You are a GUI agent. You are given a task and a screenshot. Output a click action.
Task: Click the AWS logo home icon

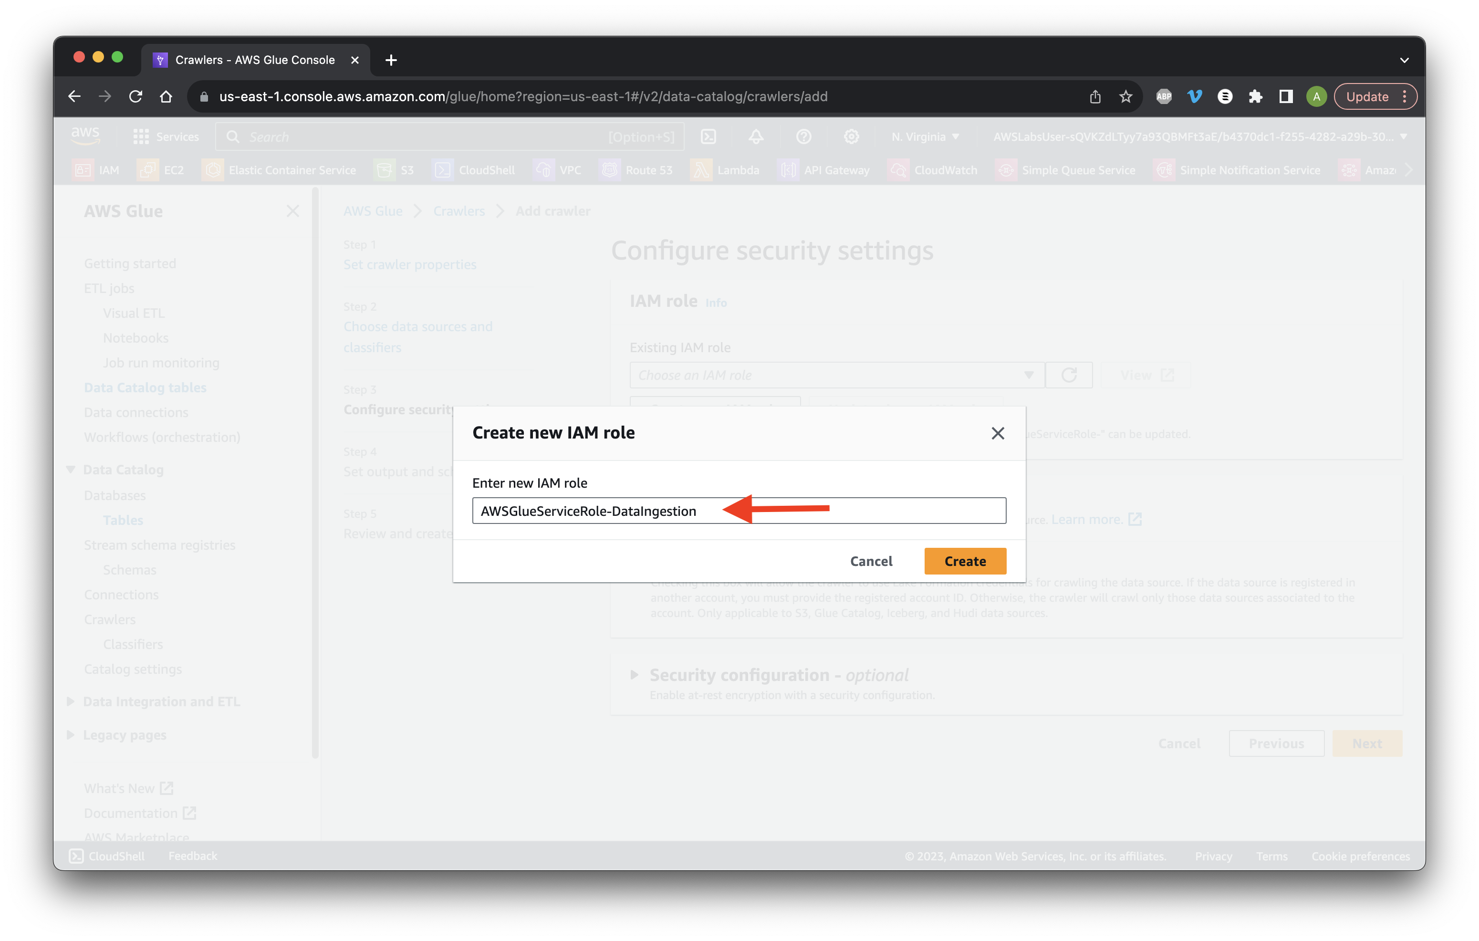pyautogui.click(x=85, y=136)
